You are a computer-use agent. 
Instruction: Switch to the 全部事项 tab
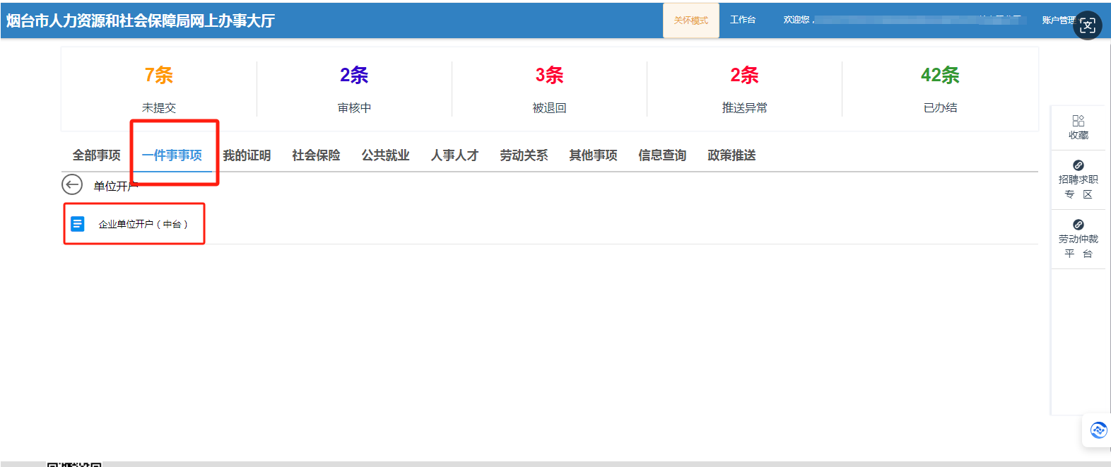tap(97, 155)
